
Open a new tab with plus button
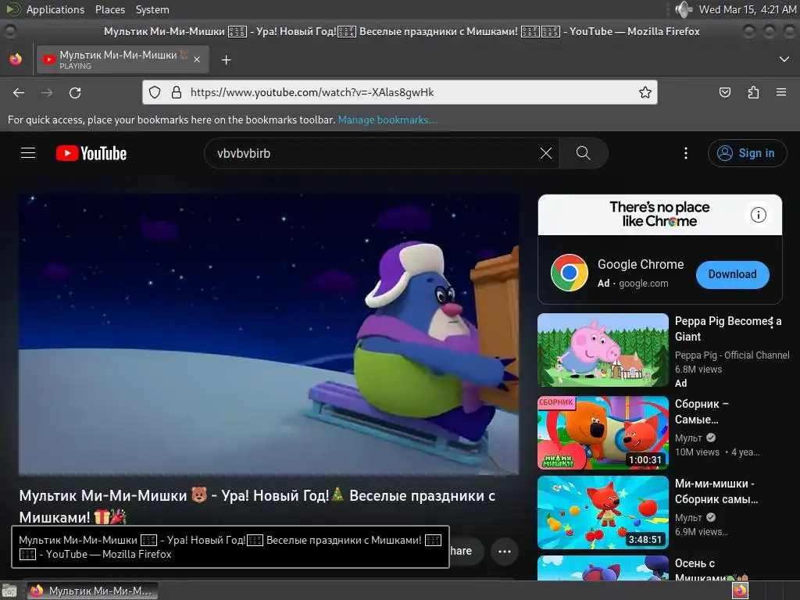coord(226,60)
